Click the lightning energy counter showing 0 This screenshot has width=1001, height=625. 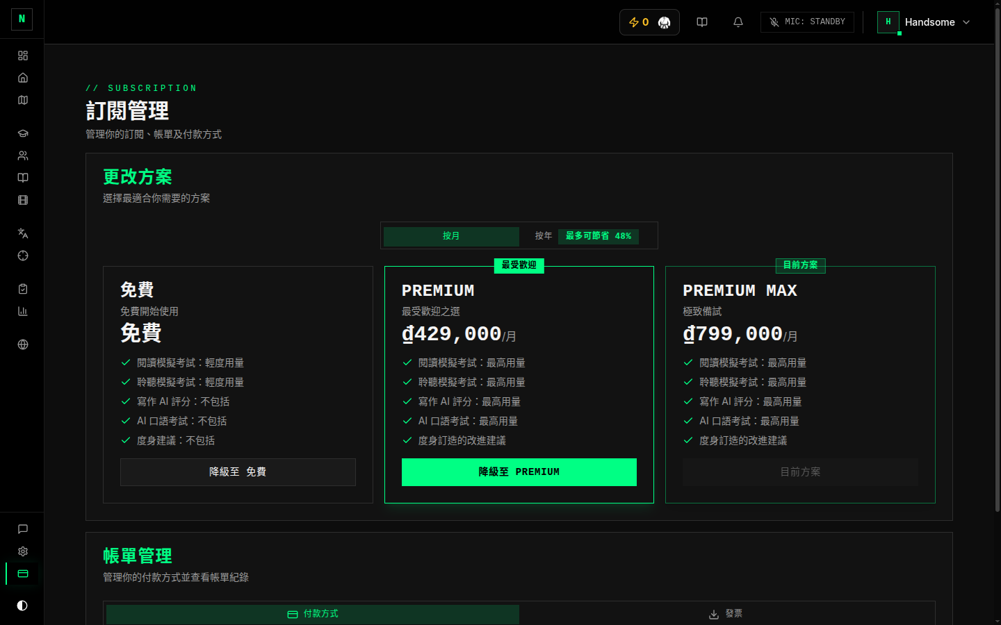639,22
